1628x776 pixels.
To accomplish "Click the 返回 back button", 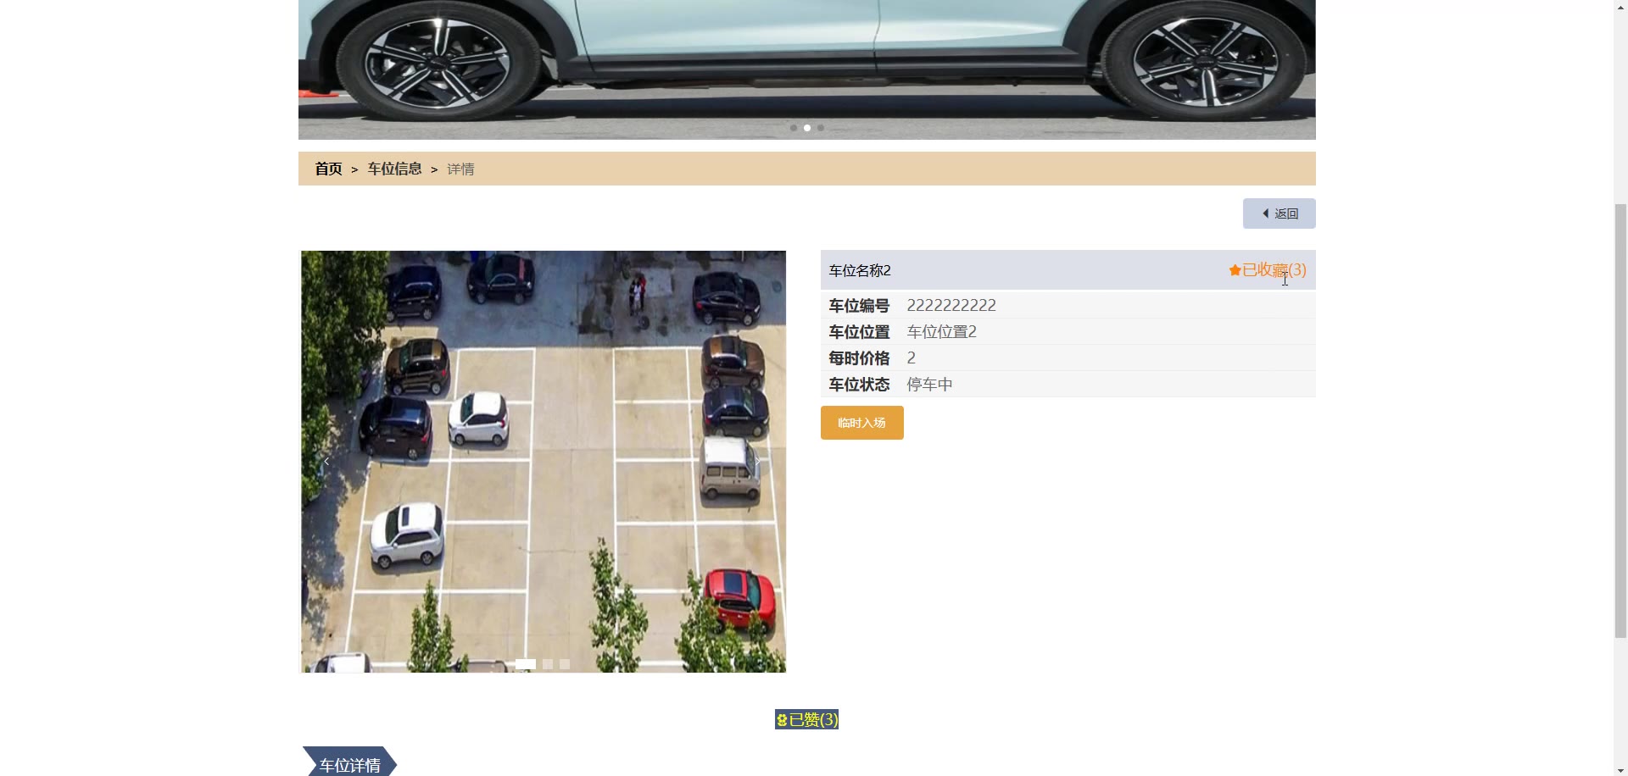I will [x=1279, y=213].
